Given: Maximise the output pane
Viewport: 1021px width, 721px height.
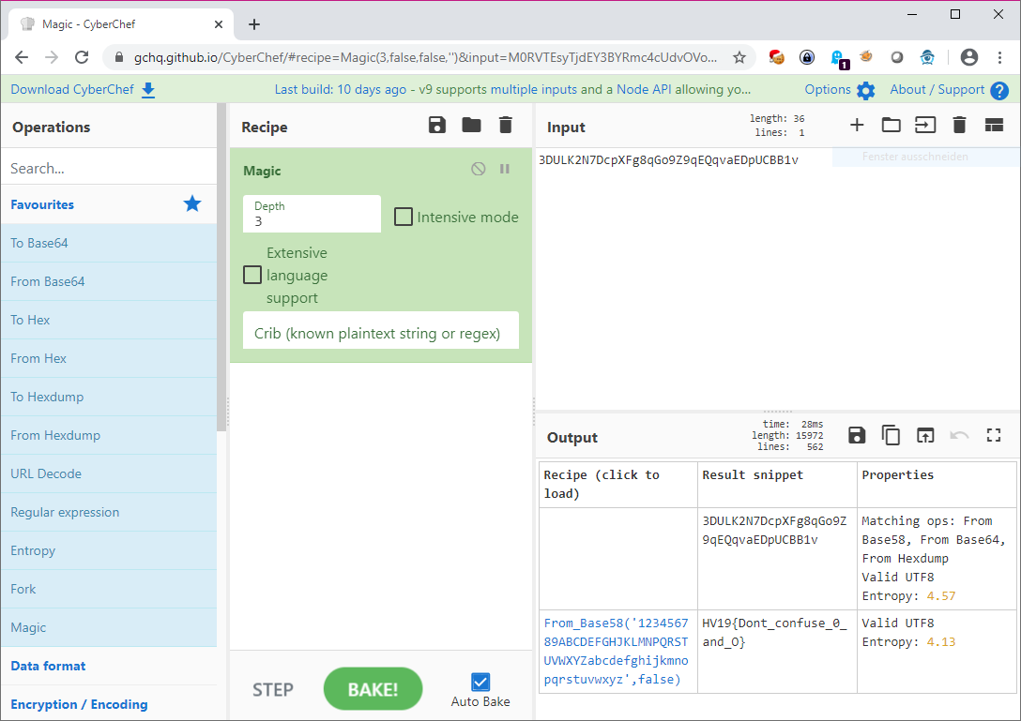Looking at the screenshot, I should pos(994,435).
